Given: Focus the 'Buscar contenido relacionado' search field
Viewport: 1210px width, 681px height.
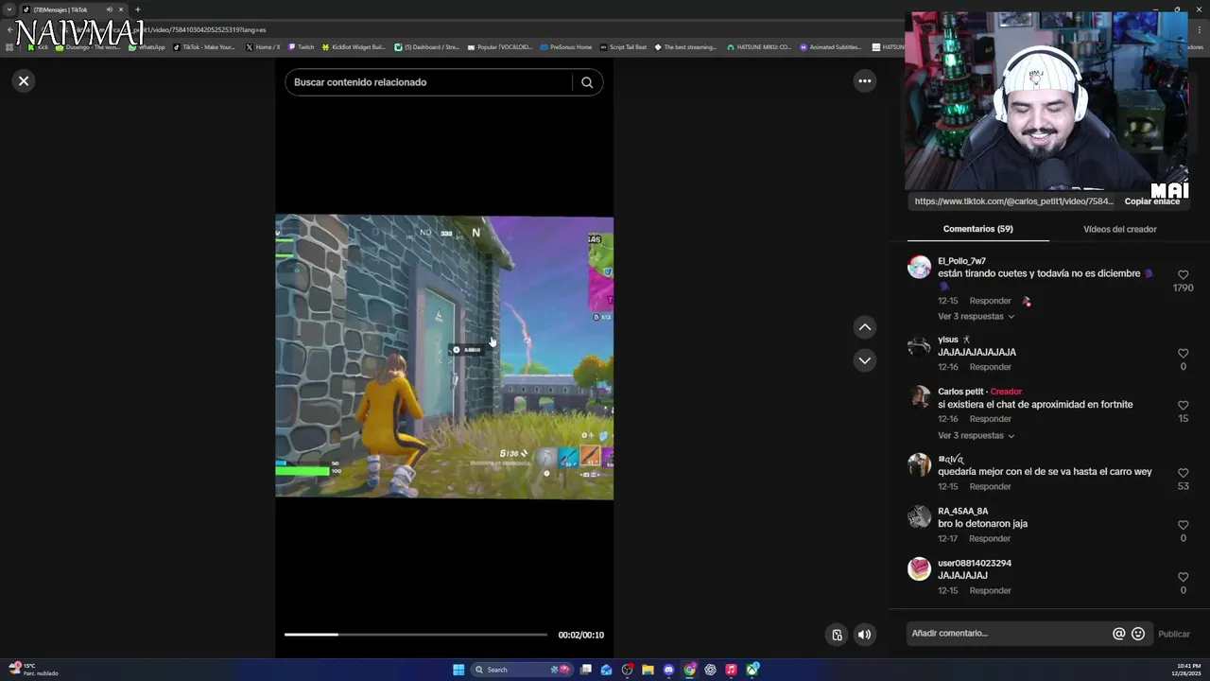Looking at the screenshot, I should click(x=430, y=82).
